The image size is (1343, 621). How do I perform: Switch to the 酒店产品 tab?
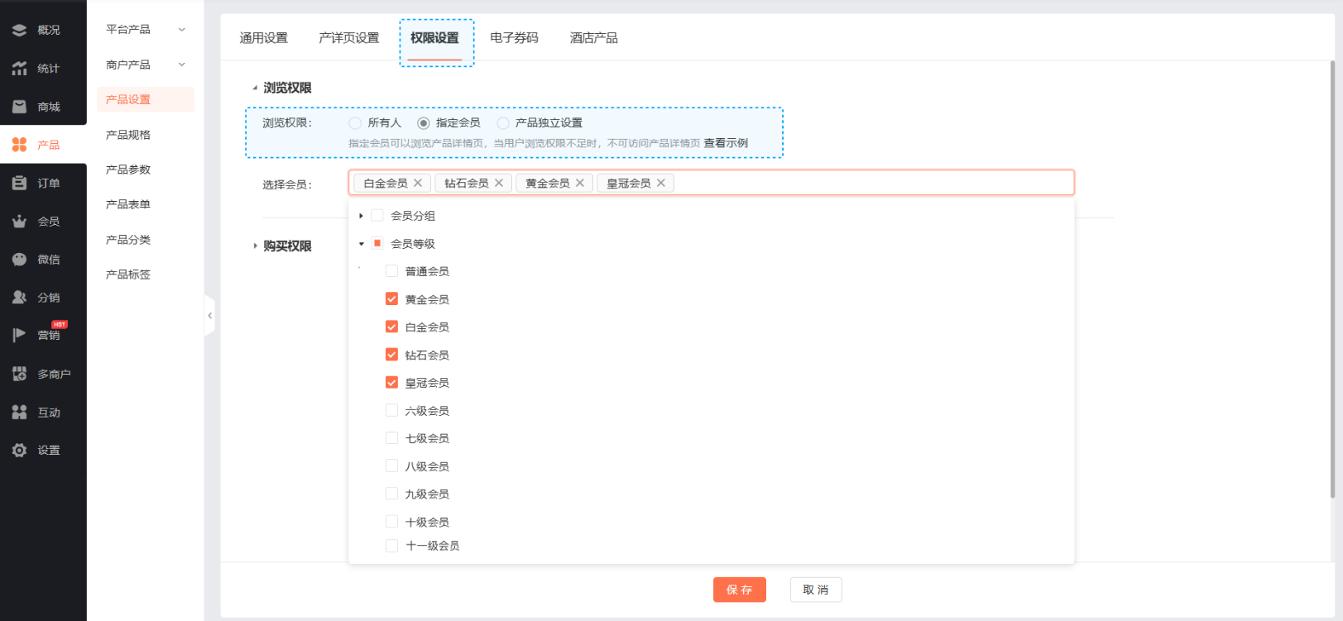coord(594,38)
